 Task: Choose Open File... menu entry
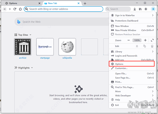pyautogui.click(x=132, y=74)
